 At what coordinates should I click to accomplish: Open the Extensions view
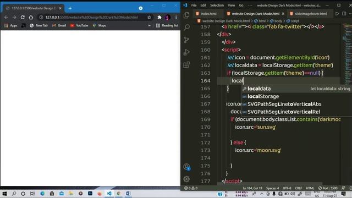pos(186,65)
